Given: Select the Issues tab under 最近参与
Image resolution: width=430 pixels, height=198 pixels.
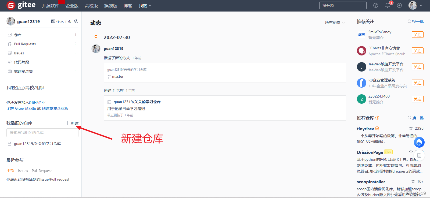Looking at the screenshot, I should 23,171.
